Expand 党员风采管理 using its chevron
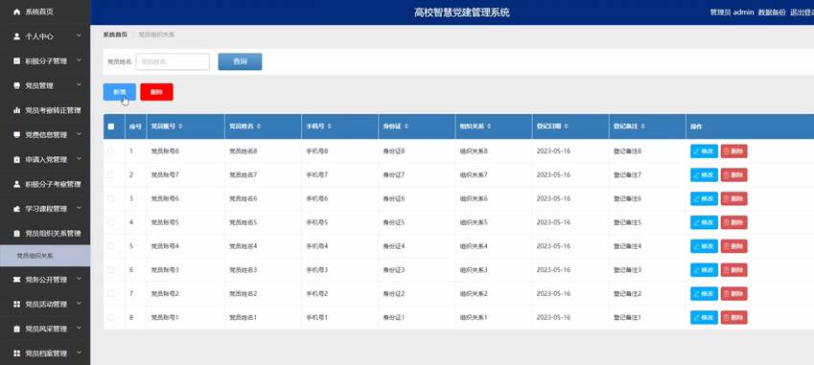This screenshot has width=814, height=365. click(79, 329)
